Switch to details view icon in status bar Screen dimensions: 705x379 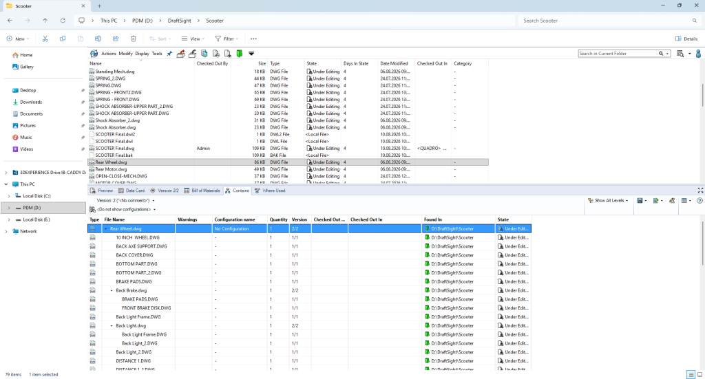(691, 374)
